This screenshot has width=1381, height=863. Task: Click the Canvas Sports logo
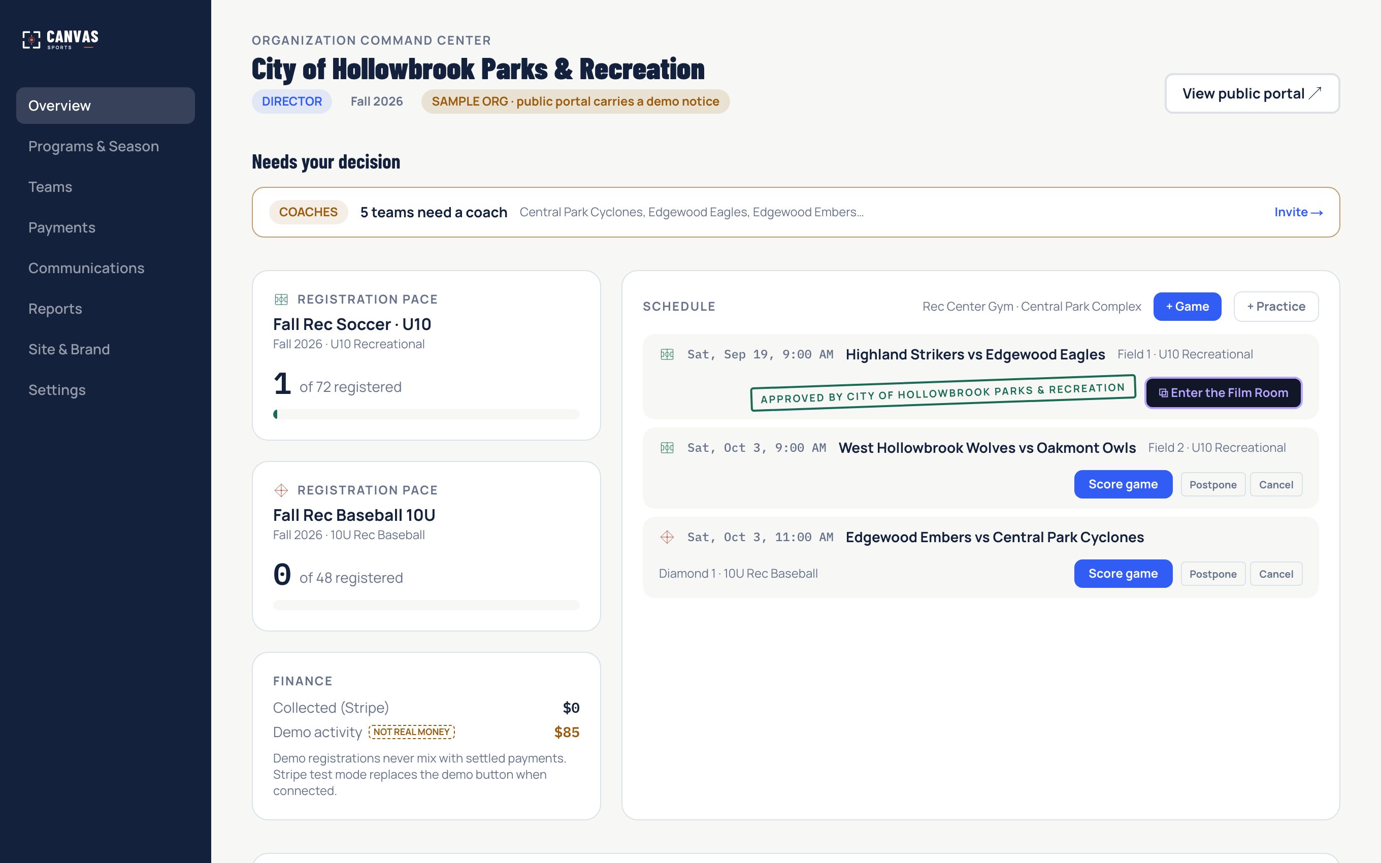point(60,40)
